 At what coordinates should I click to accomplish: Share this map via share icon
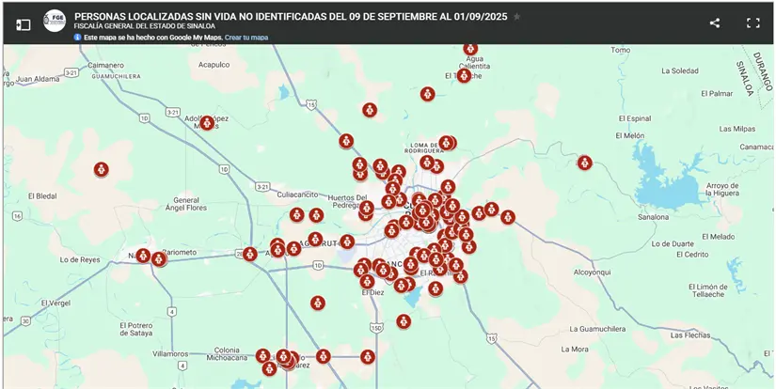tap(715, 23)
